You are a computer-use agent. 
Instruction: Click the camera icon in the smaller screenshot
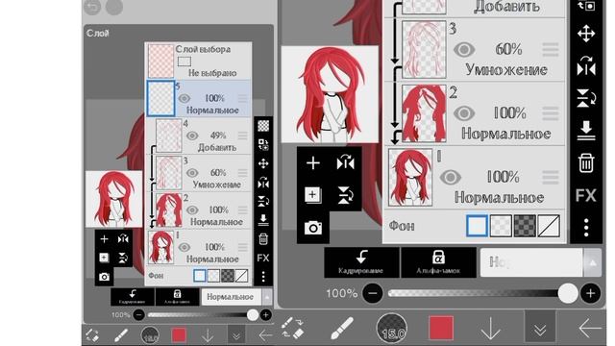click(104, 277)
